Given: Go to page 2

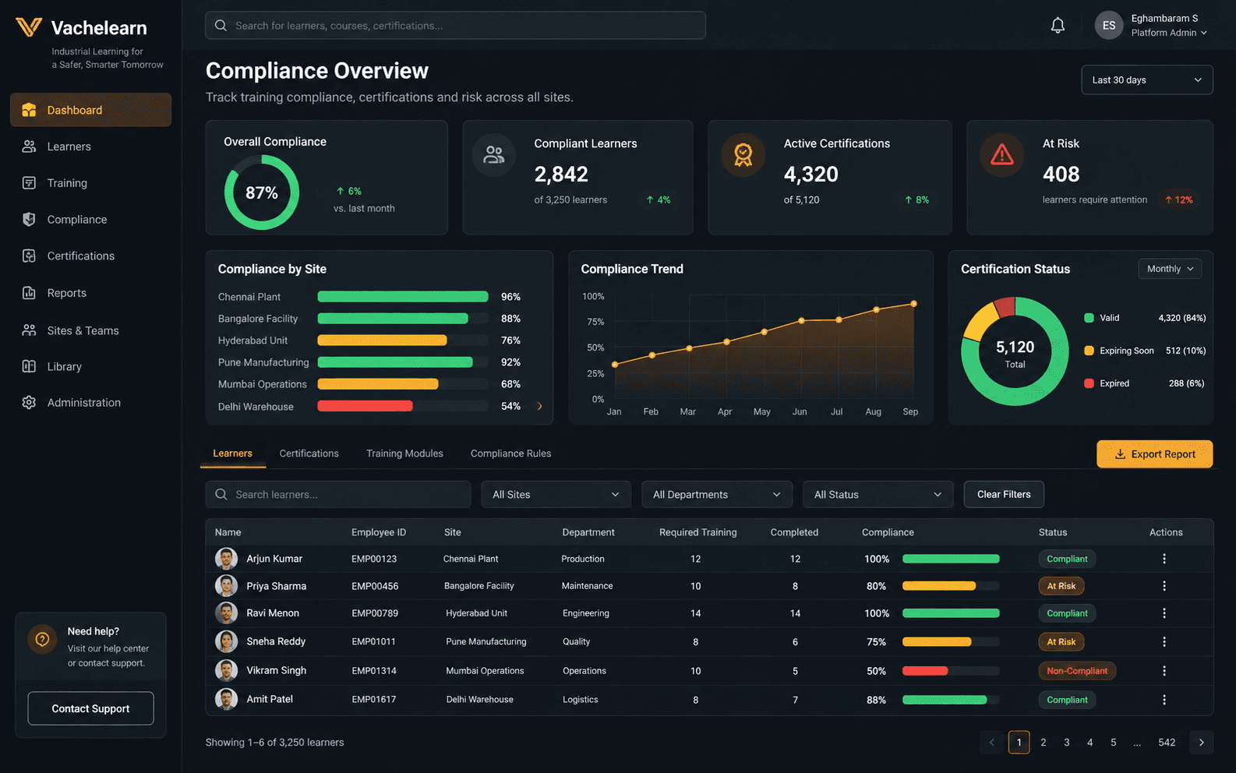Looking at the screenshot, I should 1043,743.
